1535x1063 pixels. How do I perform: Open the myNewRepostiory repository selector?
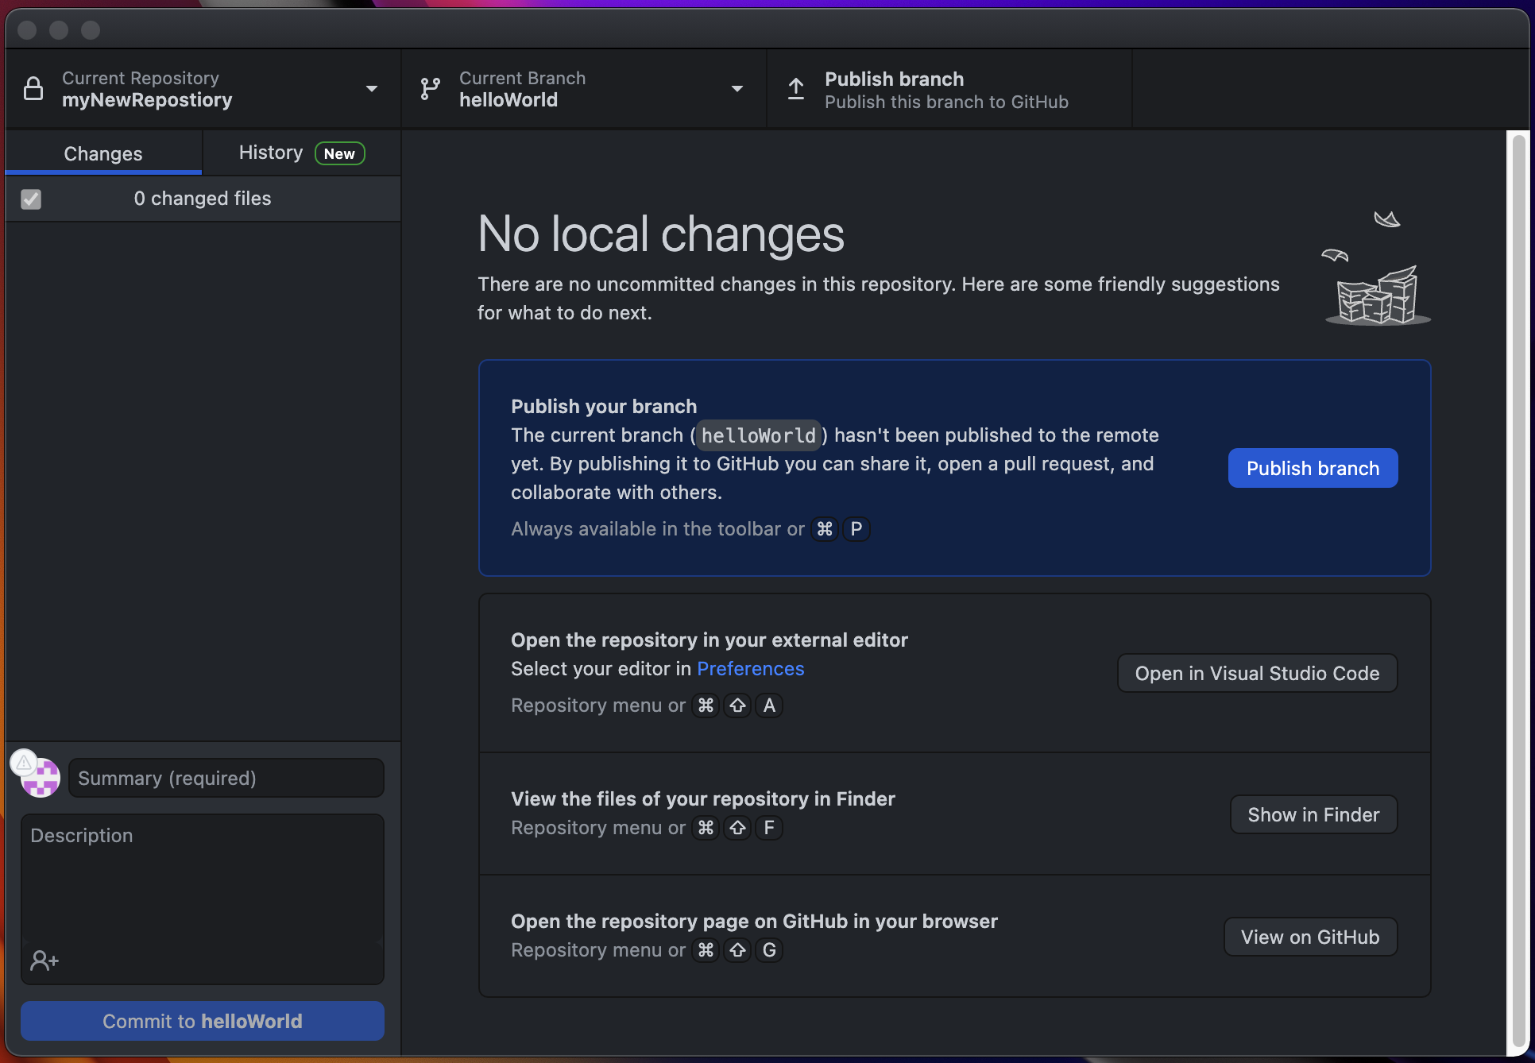(x=203, y=89)
